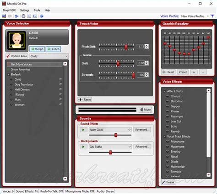Click the equalizer minus button
Screen dimensions: 217x194
(203, 72)
